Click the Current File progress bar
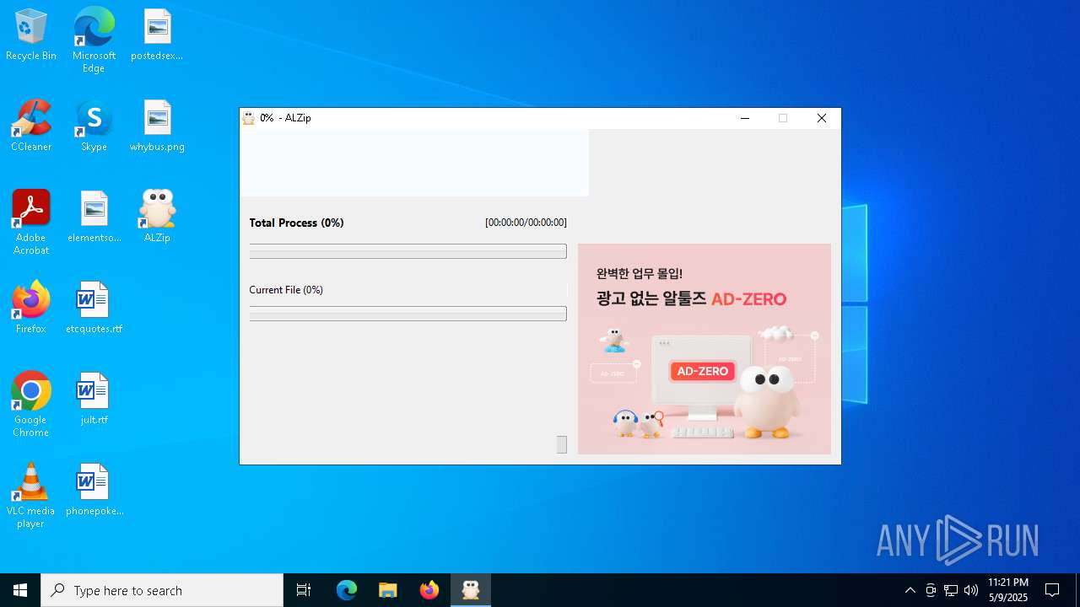Screen dimensions: 1080x607 click(x=408, y=314)
